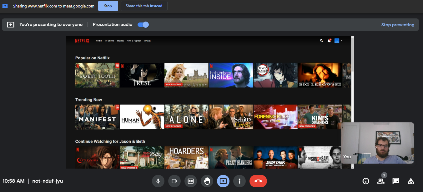Select the Castlevania thumbnail

97,158
